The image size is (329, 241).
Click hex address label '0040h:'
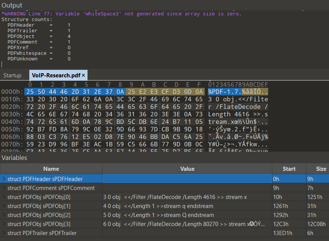point(12,122)
